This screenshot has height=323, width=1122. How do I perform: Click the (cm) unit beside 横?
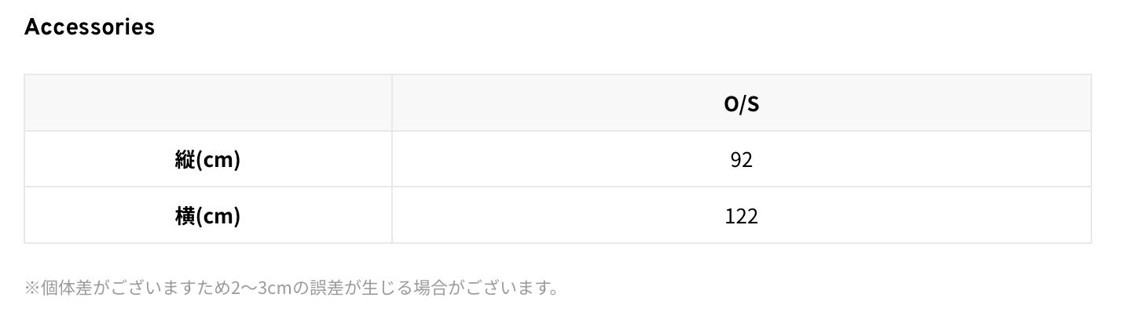[x=217, y=216]
